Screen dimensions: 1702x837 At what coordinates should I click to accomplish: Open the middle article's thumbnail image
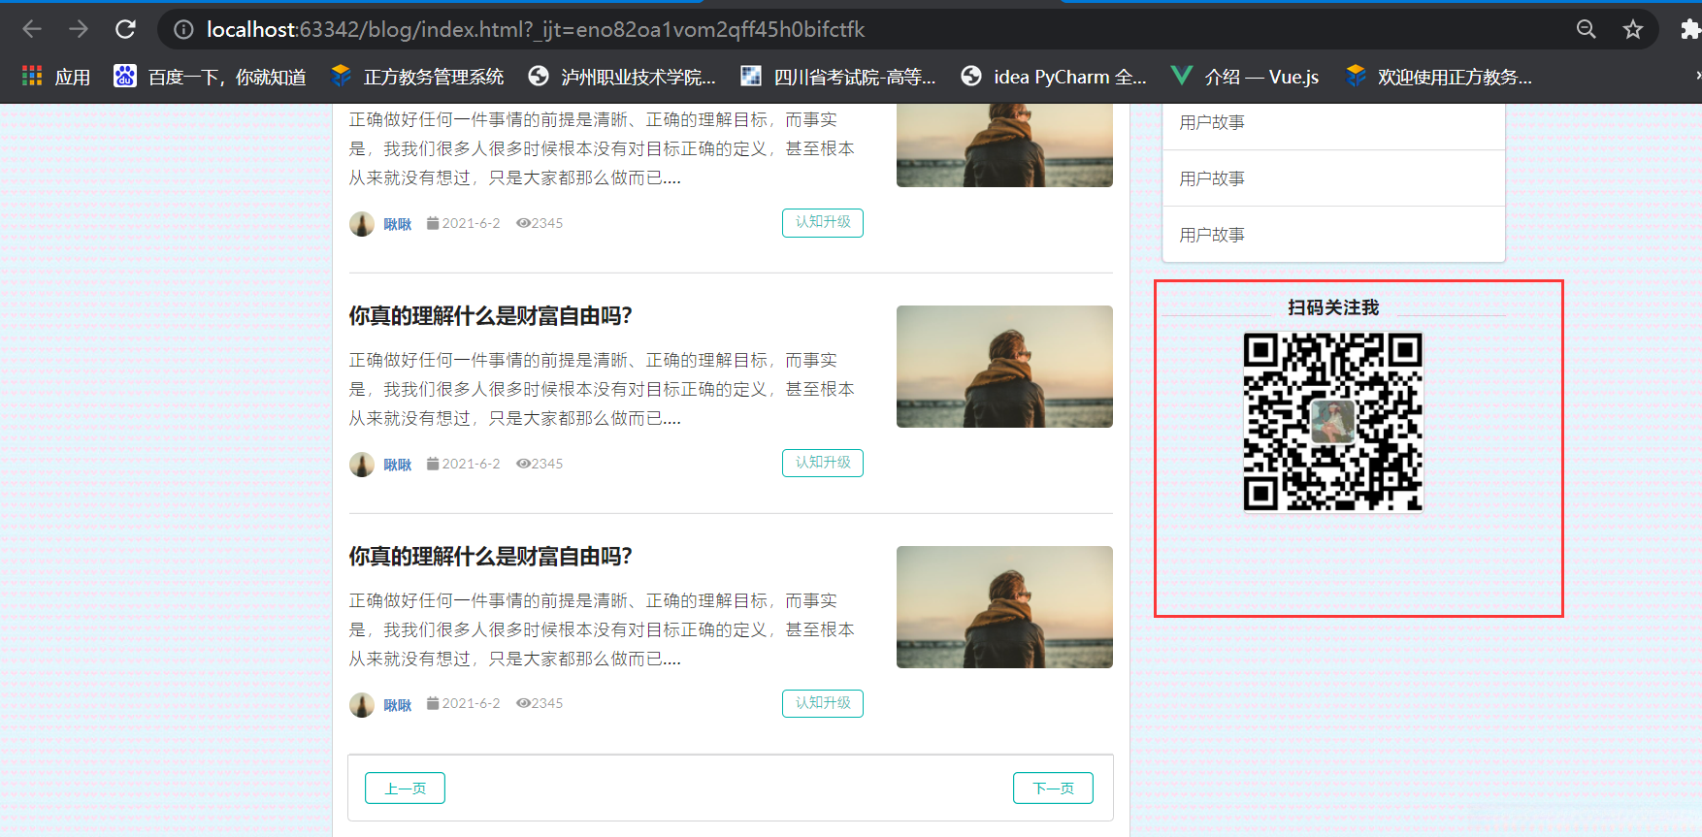coord(1004,367)
